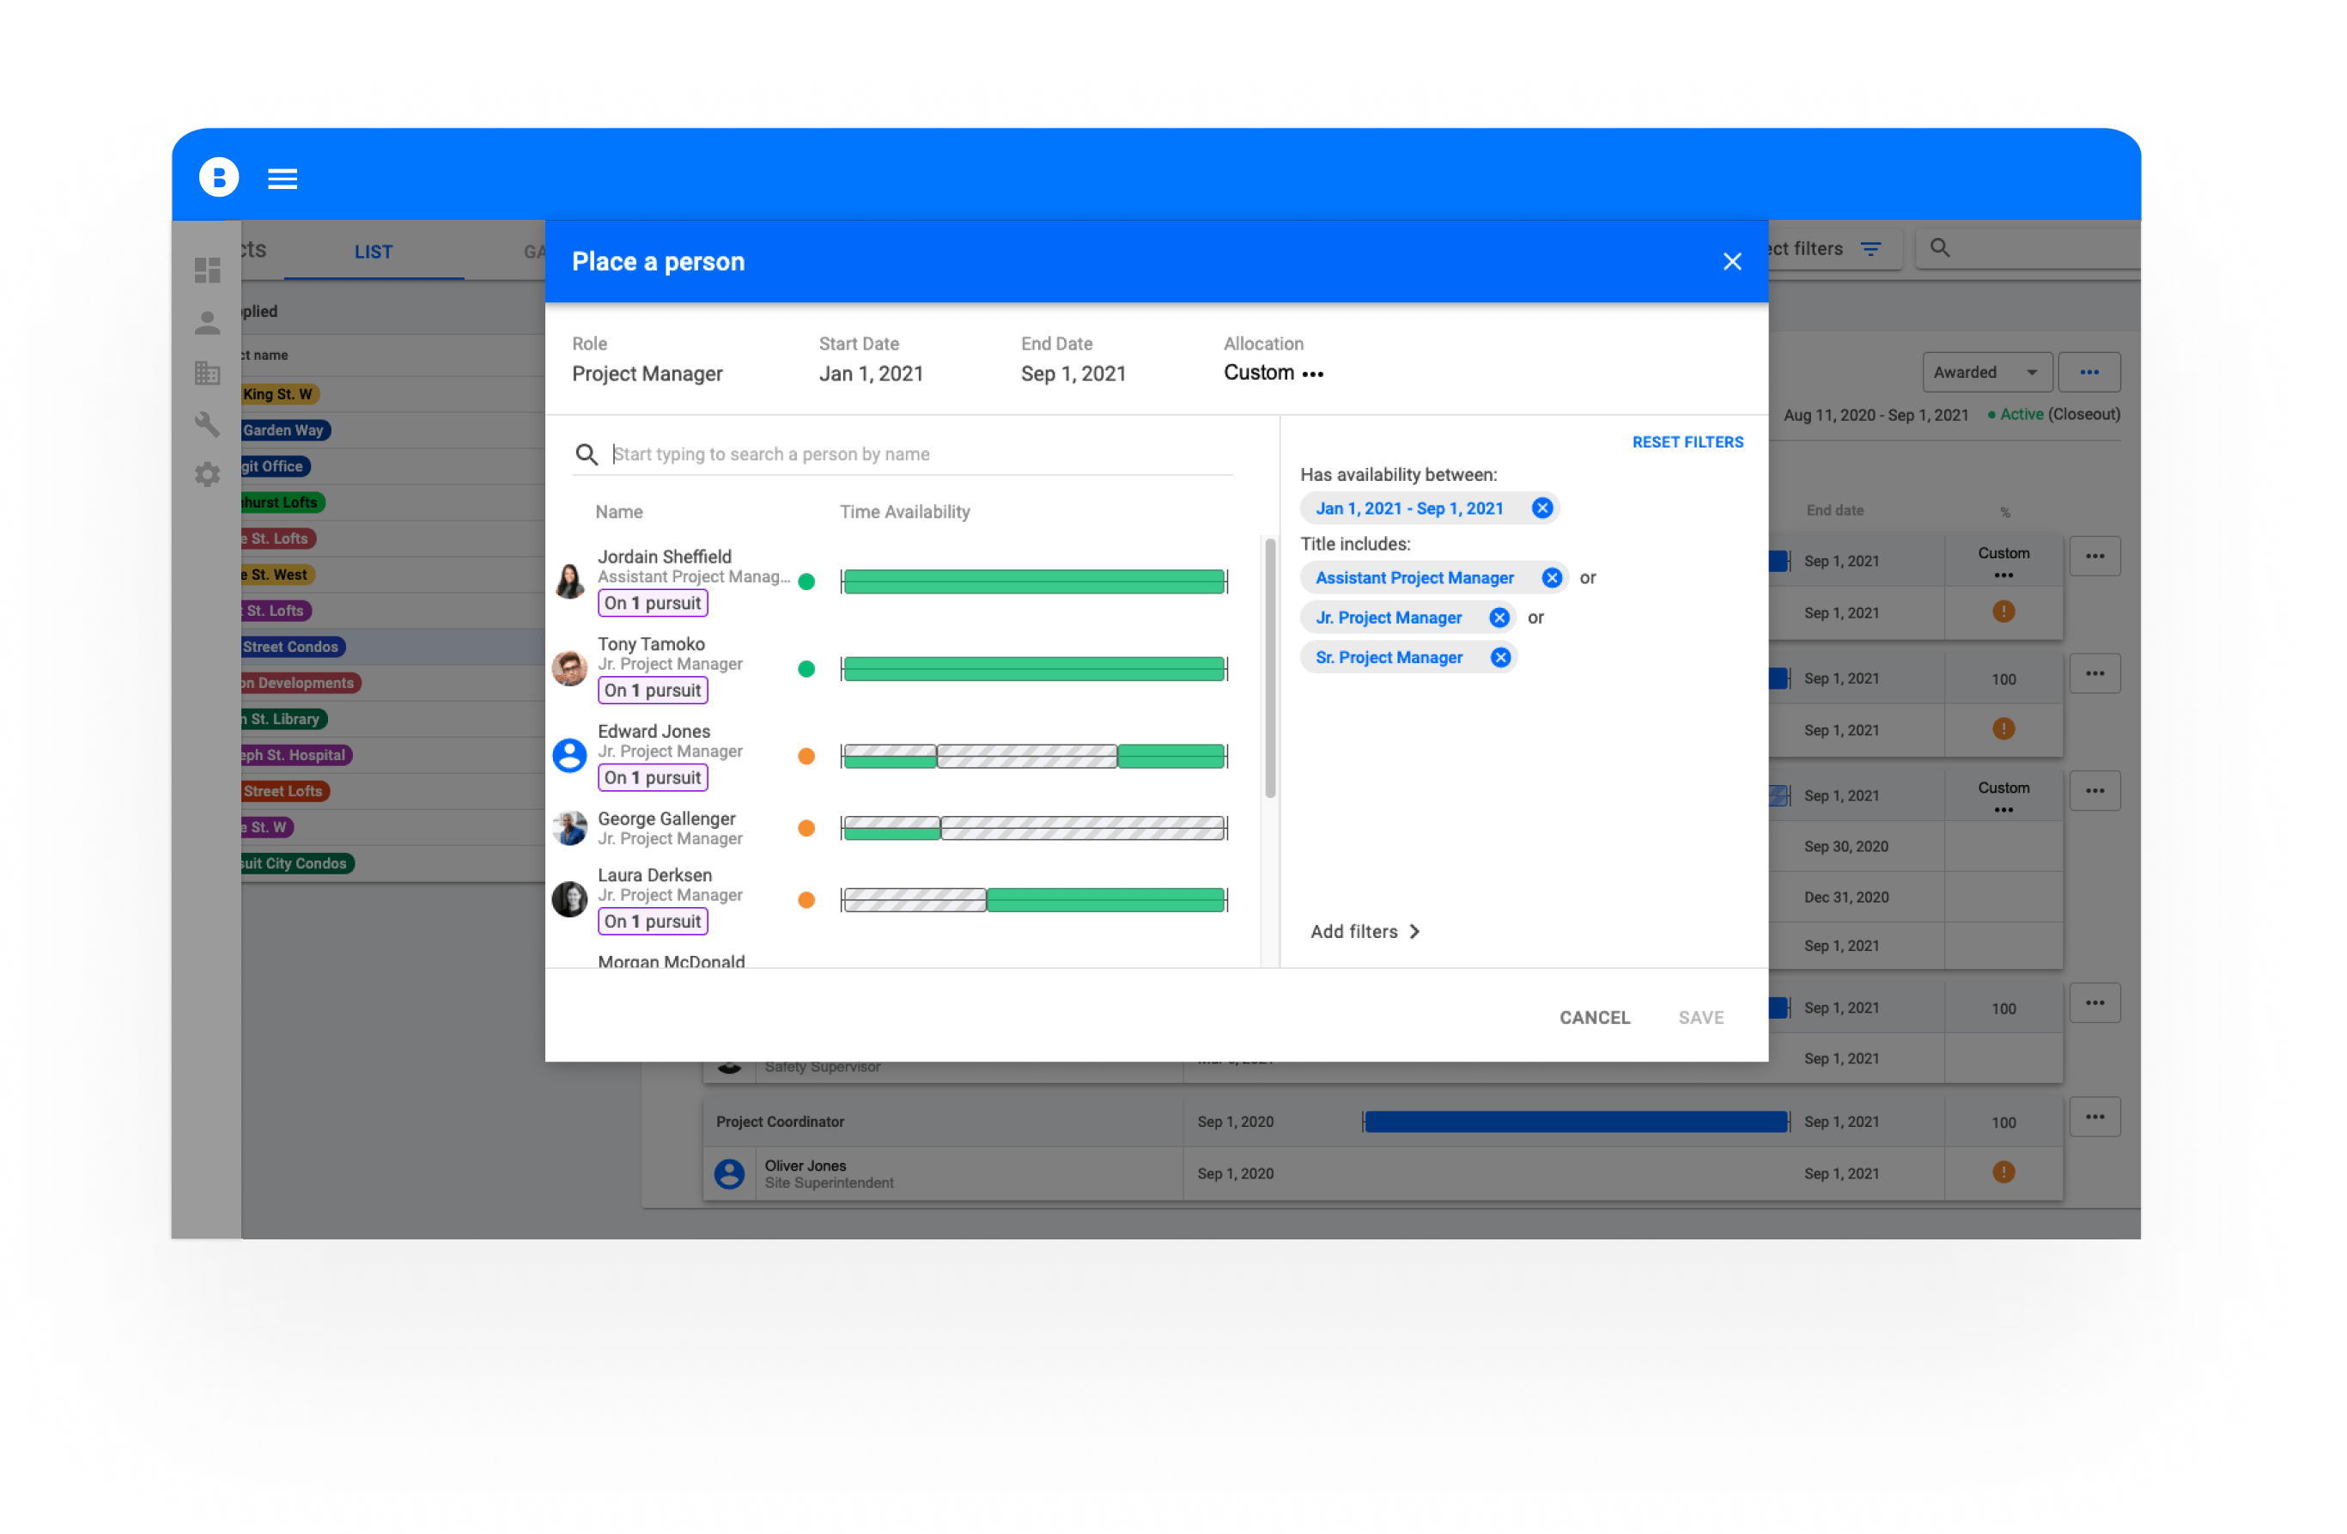Open the People icon in sidebar
Image resolution: width=2347 pixels, height=1534 pixels.
[207, 323]
